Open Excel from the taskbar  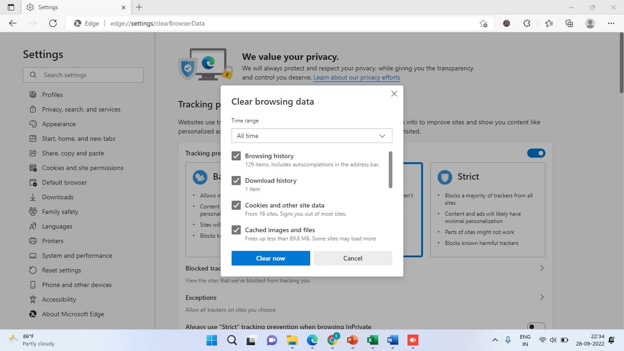372,340
